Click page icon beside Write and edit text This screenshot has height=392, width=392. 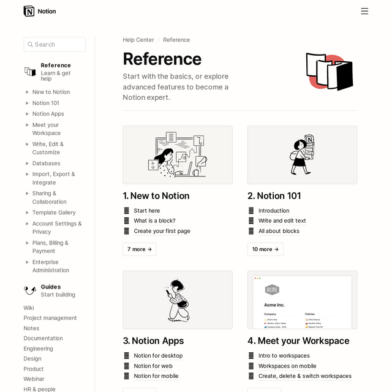click(251, 221)
